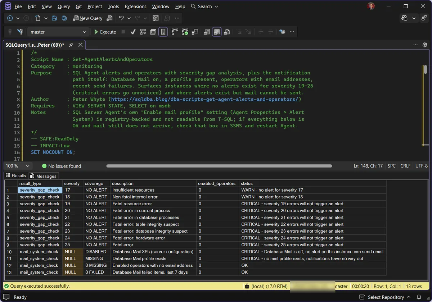Click the New File icon
This screenshot has width=432, height=302.
click(38, 18)
